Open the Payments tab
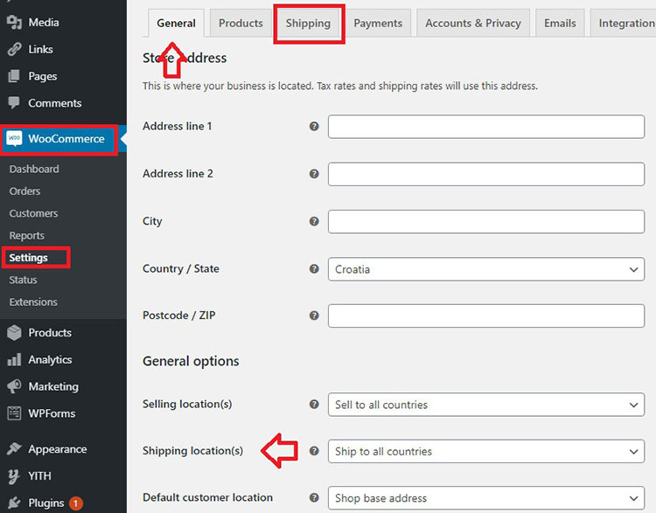The width and height of the screenshot is (656, 513). pos(378,24)
